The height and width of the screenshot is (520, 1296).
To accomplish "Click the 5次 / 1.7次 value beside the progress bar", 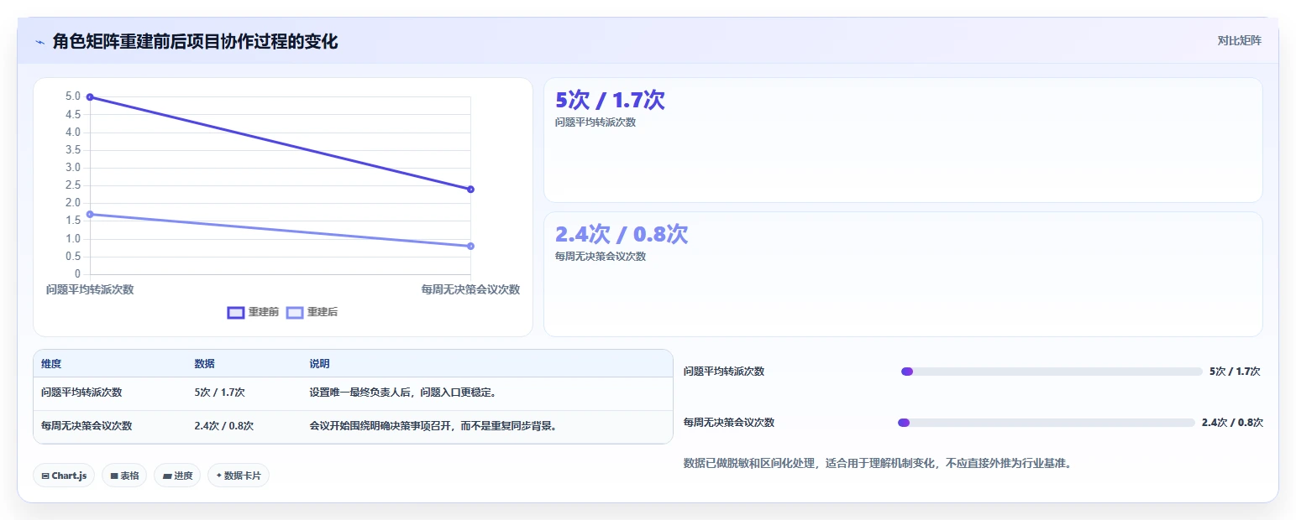I will [x=1235, y=372].
